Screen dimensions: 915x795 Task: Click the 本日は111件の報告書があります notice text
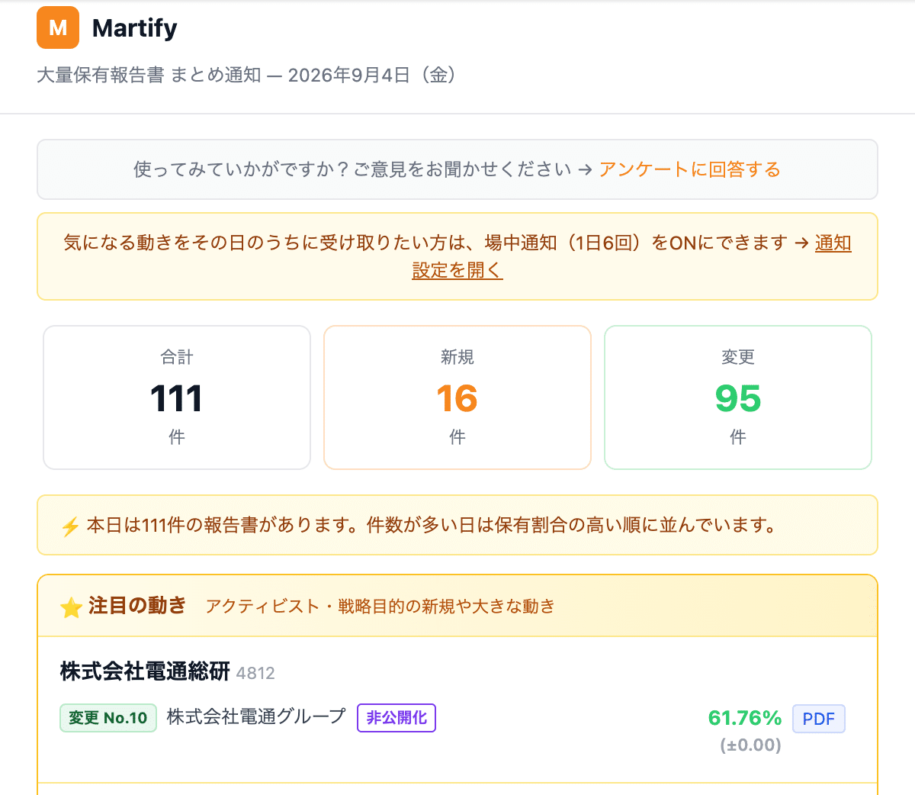pos(432,525)
